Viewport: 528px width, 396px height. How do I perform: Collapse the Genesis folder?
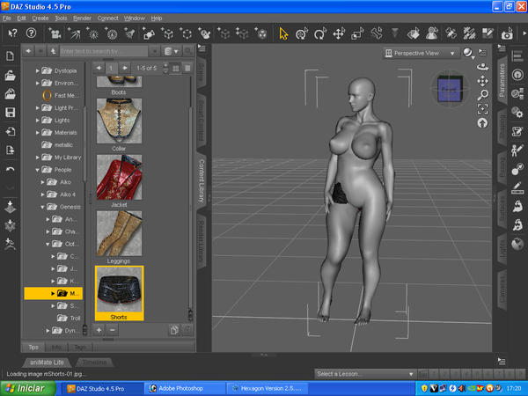point(42,207)
